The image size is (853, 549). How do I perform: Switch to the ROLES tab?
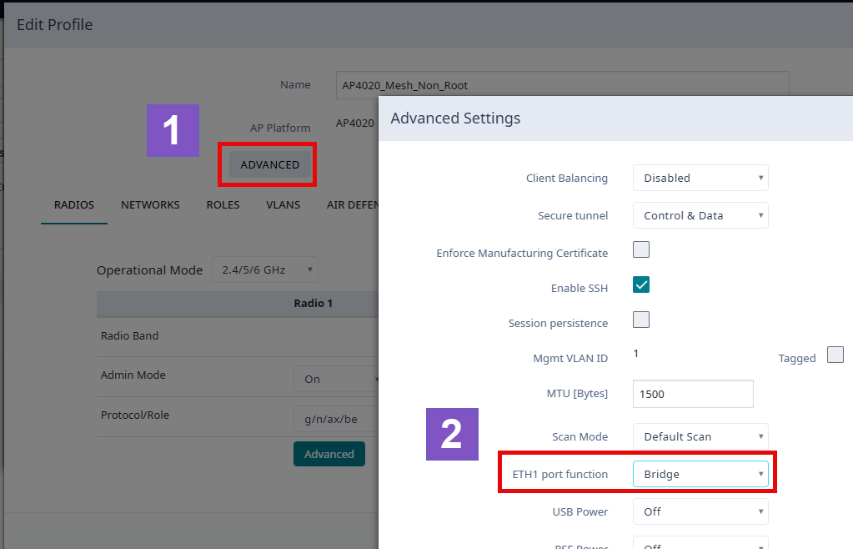click(223, 204)
